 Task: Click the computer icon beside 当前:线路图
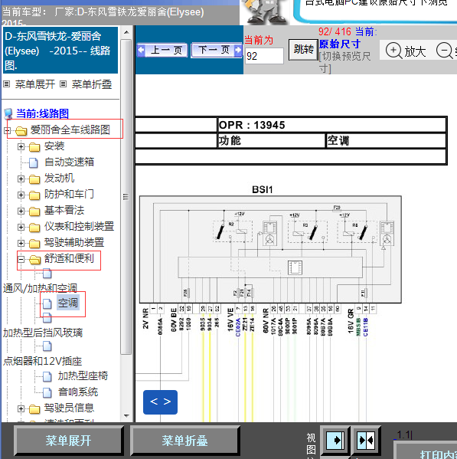point(8,114)
